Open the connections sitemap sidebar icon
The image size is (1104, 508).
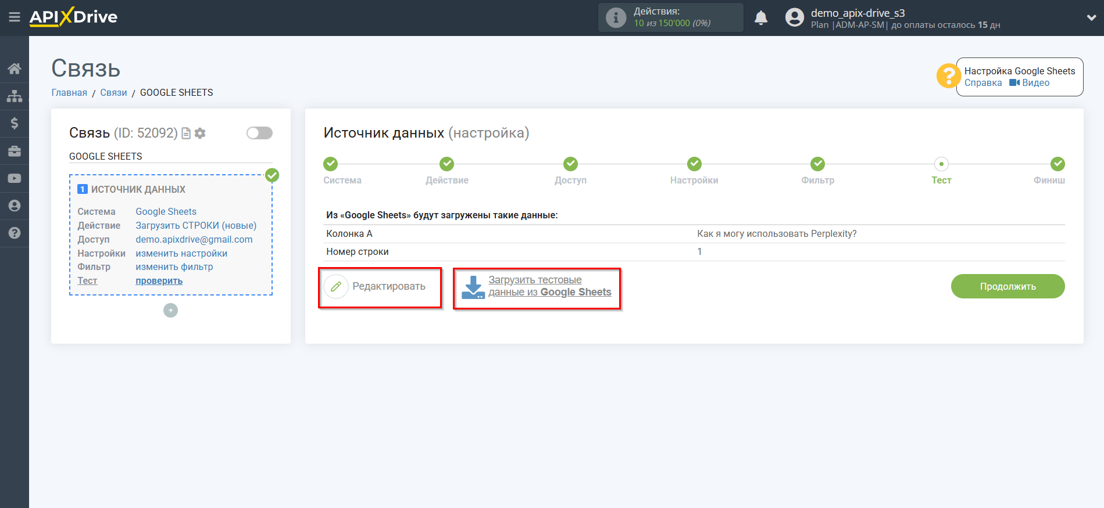tap(15, 96)
